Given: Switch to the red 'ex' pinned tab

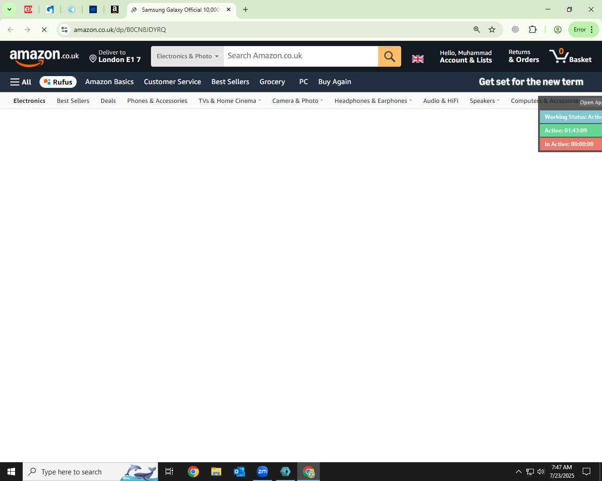Looking at the screenshot, I should [x=28, y=9].
